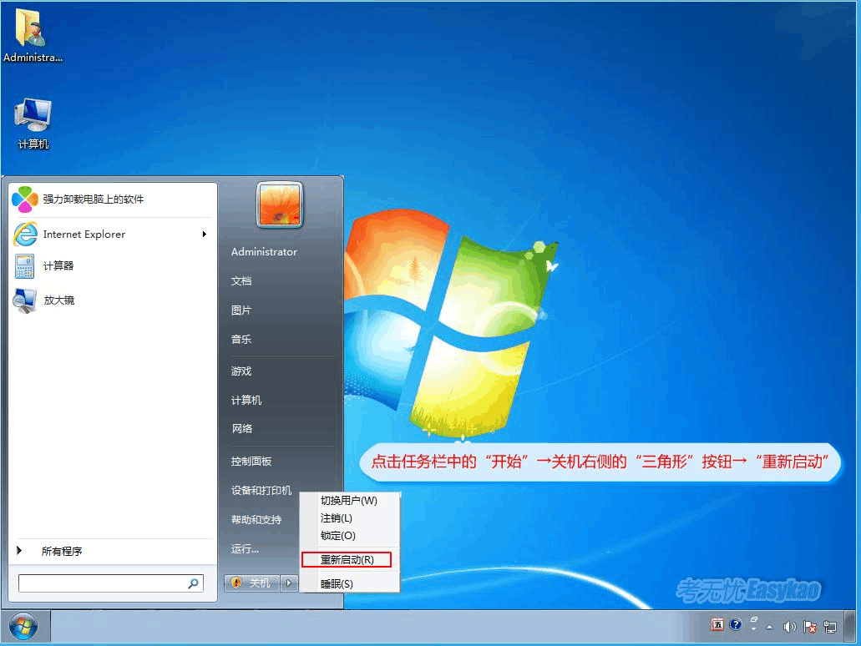The image size is (861, 646).
Task: Select 重新启动(R) to restart
Action: (x=347, y=560)
